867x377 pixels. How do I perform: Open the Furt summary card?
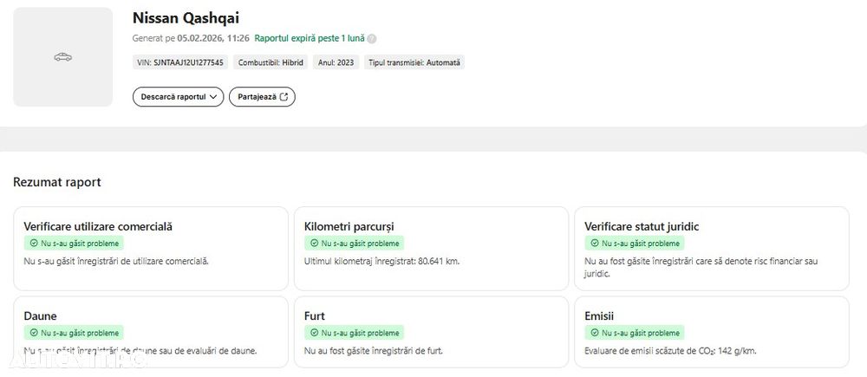(431, 332)
